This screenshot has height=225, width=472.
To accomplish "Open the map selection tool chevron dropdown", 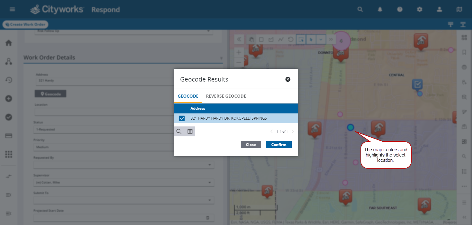I will tap(321, 39).
